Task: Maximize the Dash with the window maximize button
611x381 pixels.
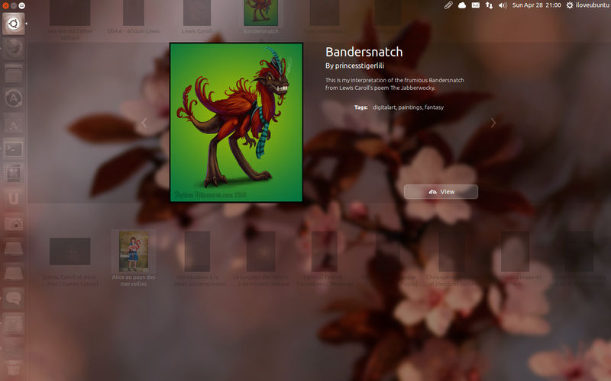Action: (22, 5)
